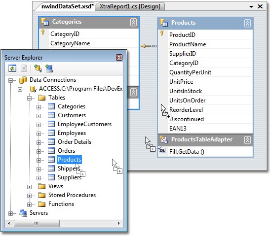Collapse the Categories table header chevron
Image resolution: width=271 pixels, height=236 pixels.
coord(133,22)
